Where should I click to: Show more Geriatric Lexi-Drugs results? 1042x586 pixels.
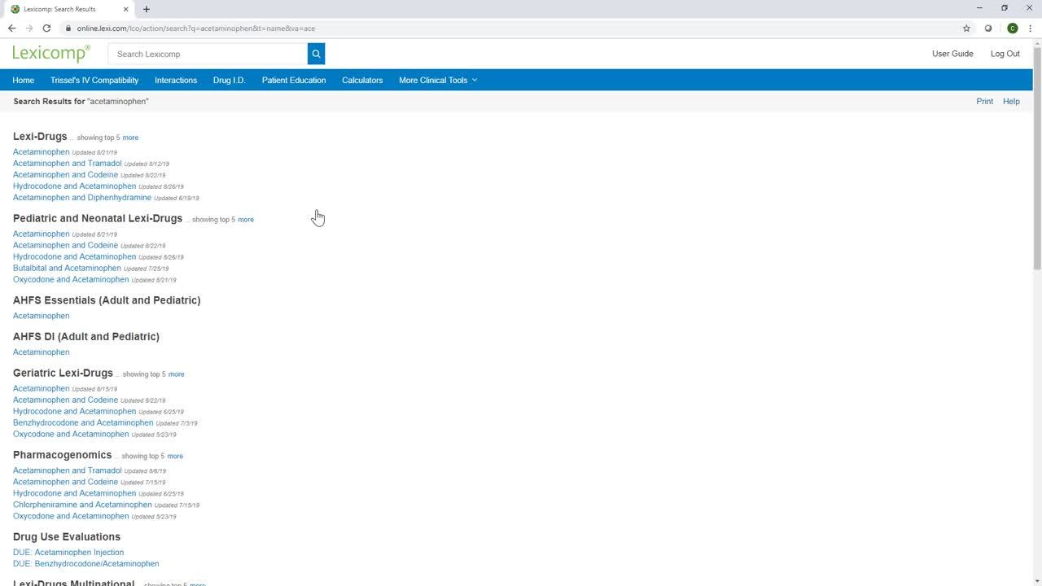click(176, 374)
